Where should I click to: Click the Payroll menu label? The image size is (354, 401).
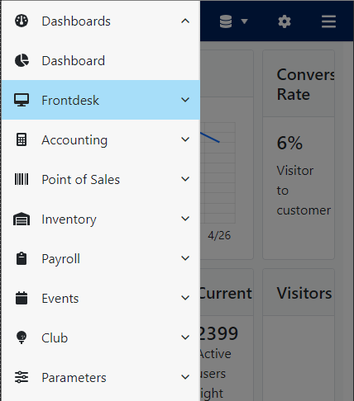[x=61, y=259]
